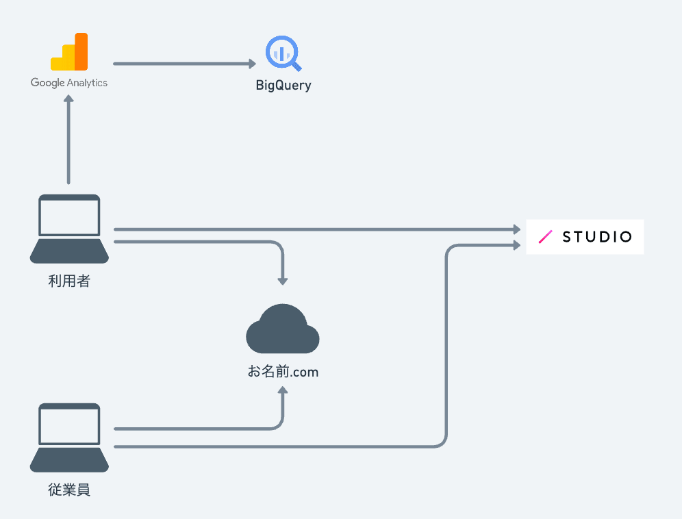Viewport: 682px width, 519px height.
Task: Click the STUDIO logo box
Action: point(585,237)
